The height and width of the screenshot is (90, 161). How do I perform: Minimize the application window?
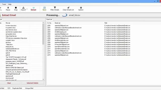click(154, 1)
